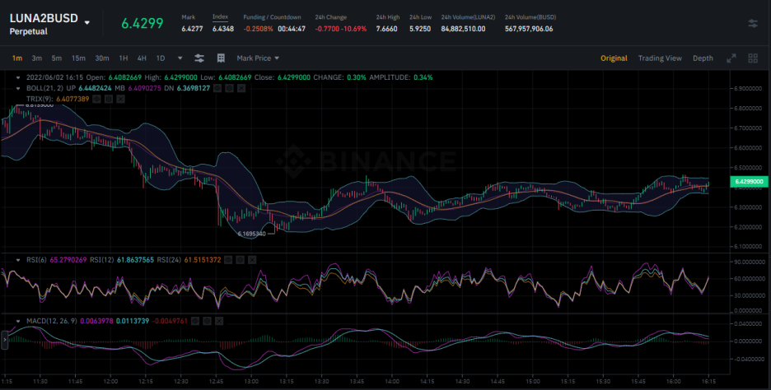This screenshot has width=771, height=390.
Task: Select the 1m interval
Action: click(17, 58)
